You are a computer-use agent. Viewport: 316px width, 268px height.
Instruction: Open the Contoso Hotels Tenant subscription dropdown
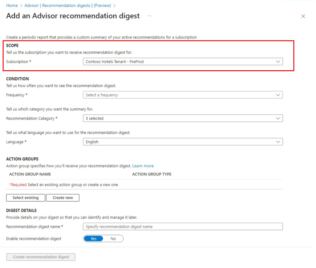(183, 62)
